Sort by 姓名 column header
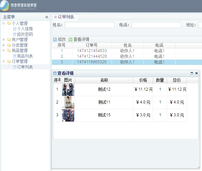The height and width of the screenshot is (171, 202). tap(128, 45)
